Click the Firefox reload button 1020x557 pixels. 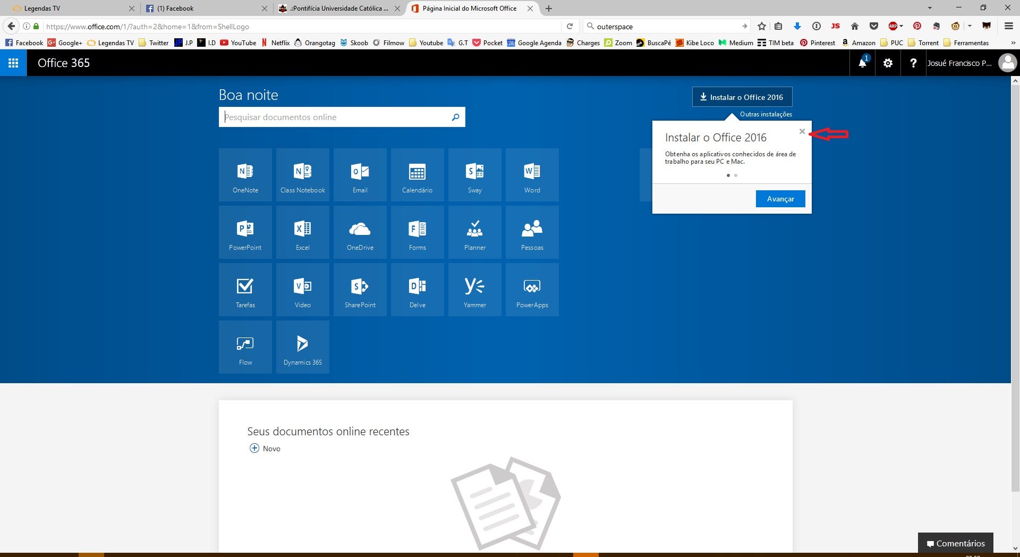click(569, 26)
